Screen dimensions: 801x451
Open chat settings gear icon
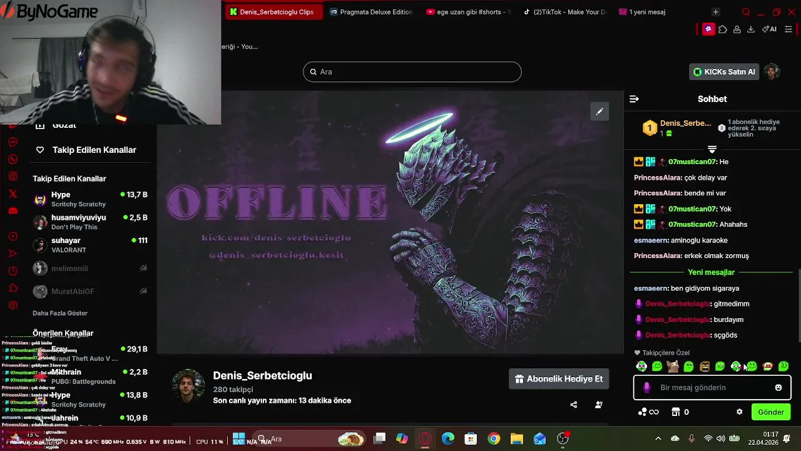coord(739,412)
